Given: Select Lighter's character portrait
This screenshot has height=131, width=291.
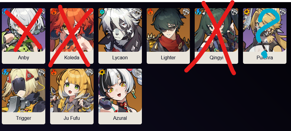Looking at the screenshot, I should [x=168, y=30].
